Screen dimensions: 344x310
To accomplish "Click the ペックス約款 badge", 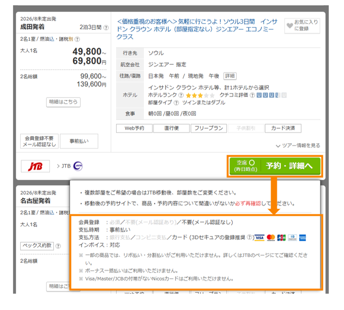I will pos(37,246).
